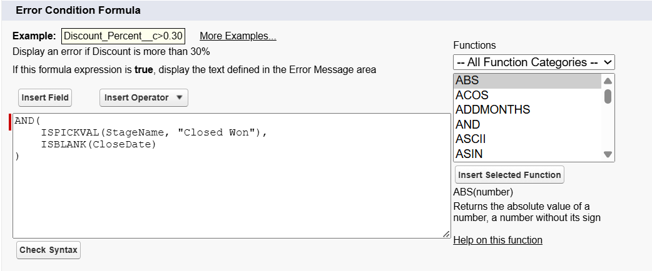Click the functions list scrollbar thumb

[x=608, y=96]
